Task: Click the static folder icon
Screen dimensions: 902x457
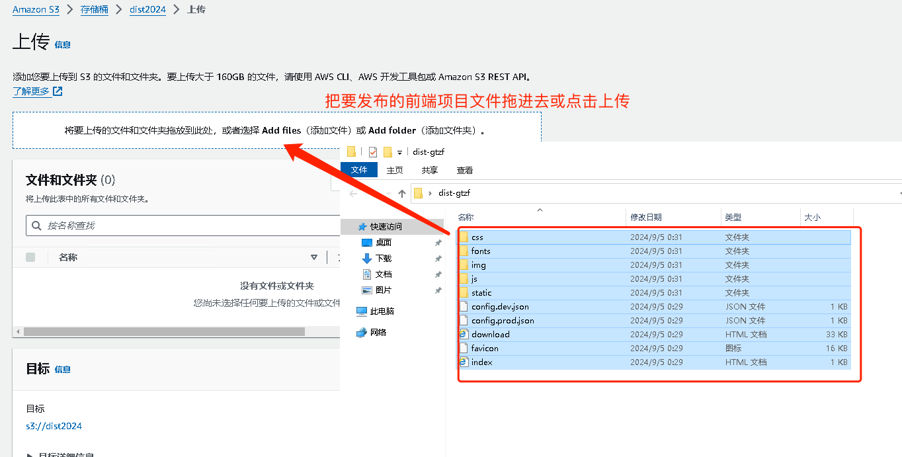Action: coord(464,292)
